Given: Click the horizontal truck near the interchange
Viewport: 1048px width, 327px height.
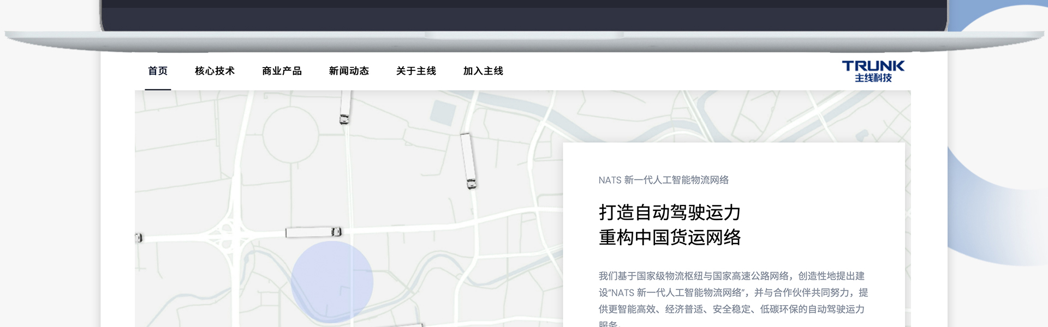Looking at the screenshot, I should pyautogui.click(x=314, y=232).
